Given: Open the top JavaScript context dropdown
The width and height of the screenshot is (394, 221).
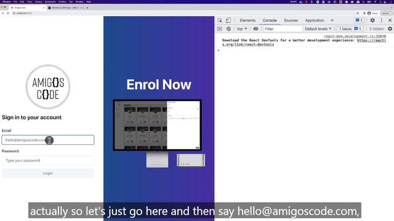Looking at the screenshot, I should pyautogui.click(x=242, y=29).
